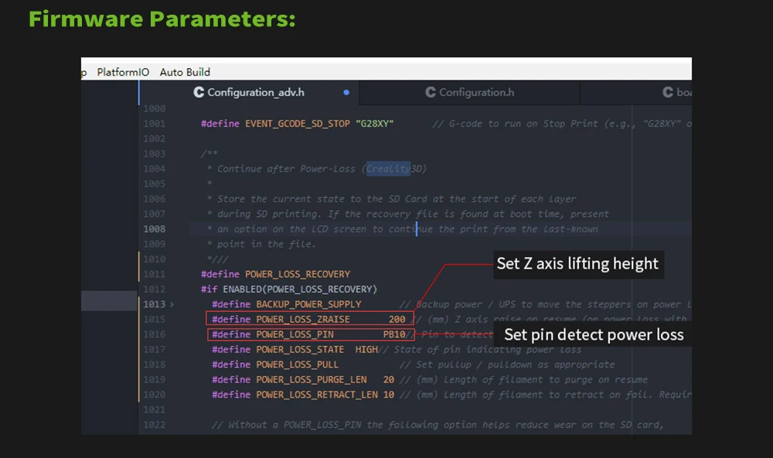Click the value 200 for POWER_LOSS_ZRAISE

[x=397, y=320]
